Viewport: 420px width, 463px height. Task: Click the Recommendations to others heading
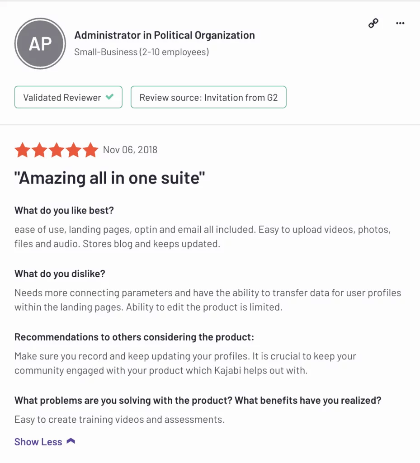(134, 337)
